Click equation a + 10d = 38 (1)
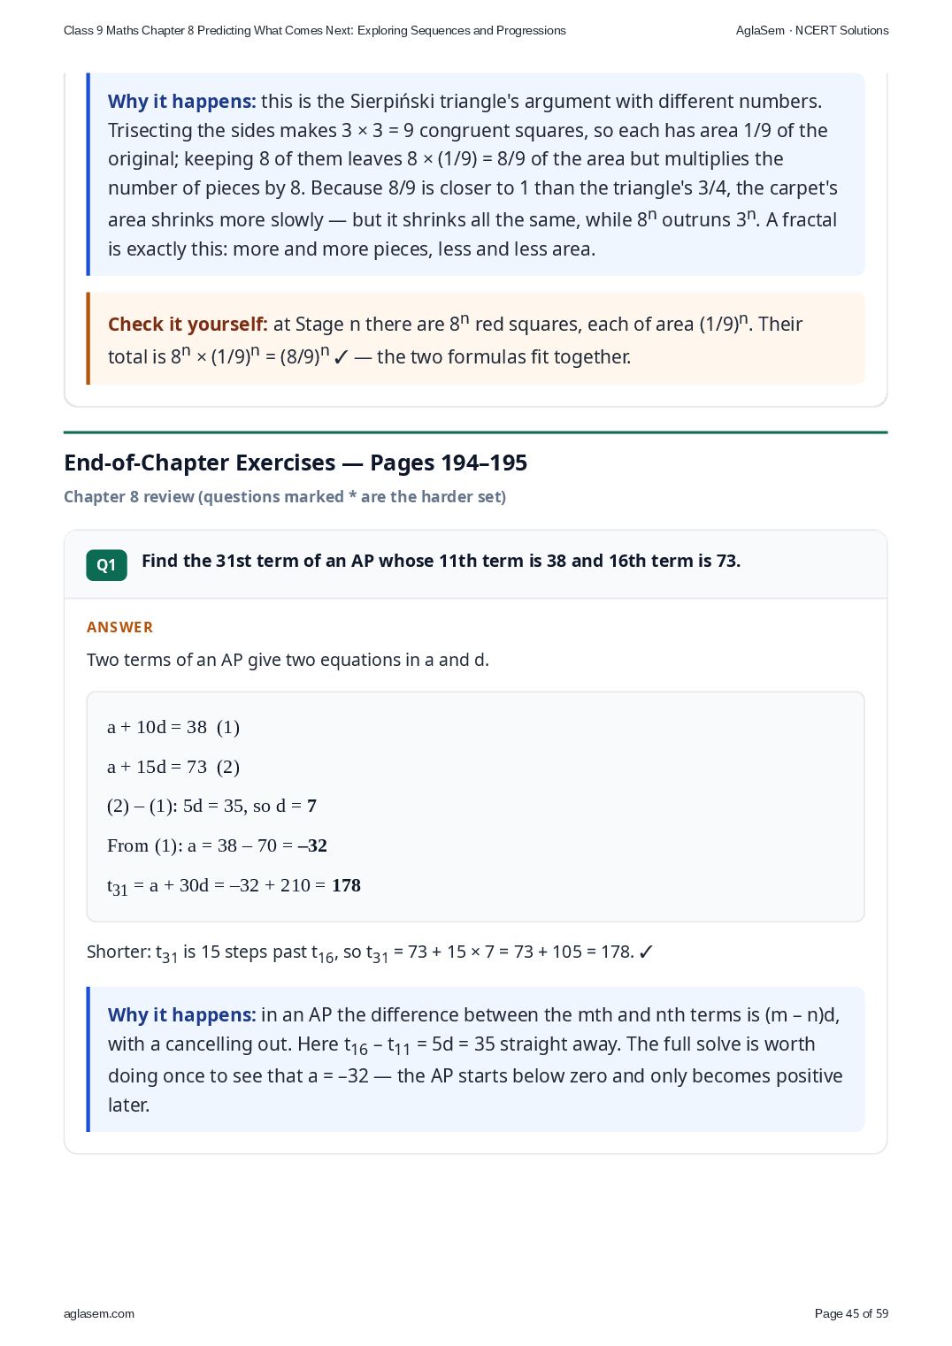The height and width of the screenshot is (1346, 952). (173, 727)
